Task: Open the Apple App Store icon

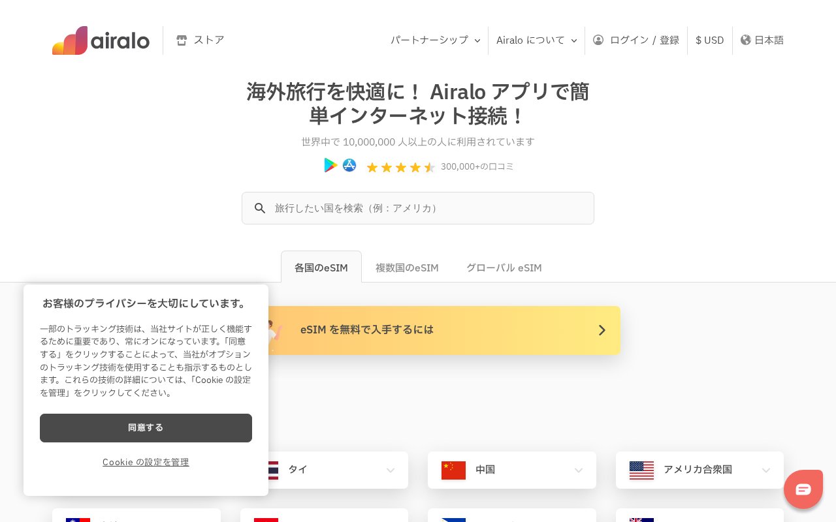Action: [x=349, y=165]
